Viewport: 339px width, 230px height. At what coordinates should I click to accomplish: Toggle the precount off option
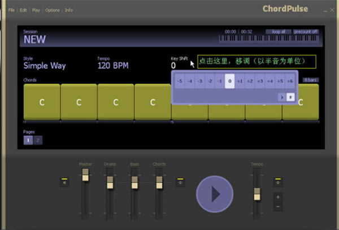306,32
